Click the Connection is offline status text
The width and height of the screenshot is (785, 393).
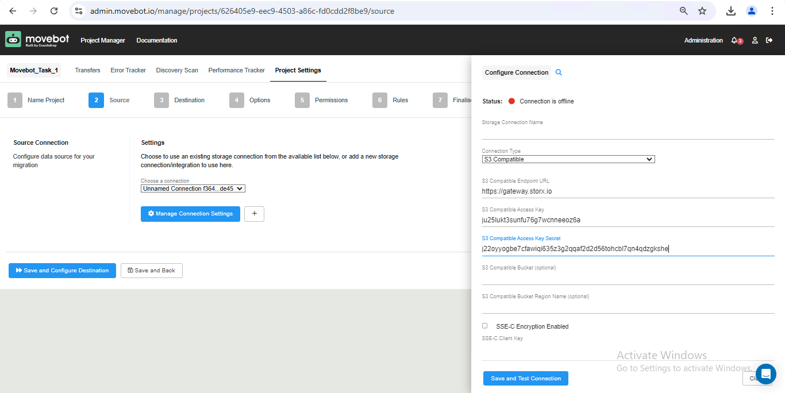(x=547, y=101)
